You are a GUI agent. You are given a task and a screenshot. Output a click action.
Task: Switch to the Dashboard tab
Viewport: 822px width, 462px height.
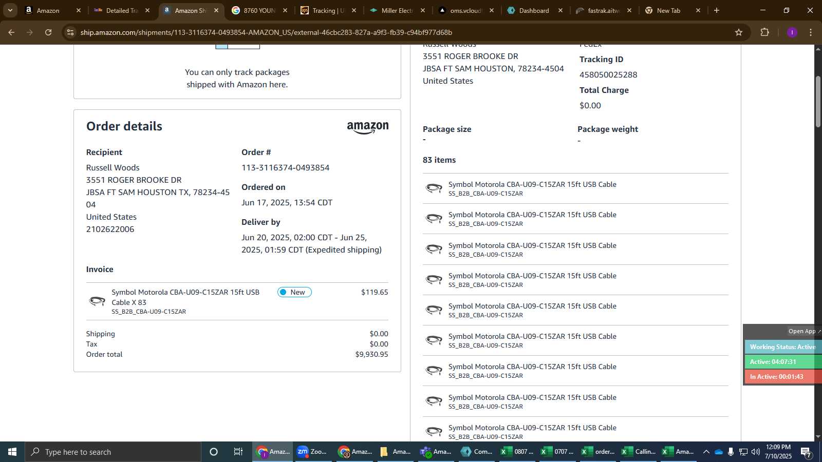(535, 10)
